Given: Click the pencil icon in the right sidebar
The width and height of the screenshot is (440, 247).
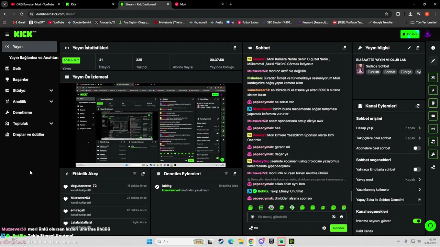Looking at the screenshot, I should pyautogui.click(x=433, y=61).
